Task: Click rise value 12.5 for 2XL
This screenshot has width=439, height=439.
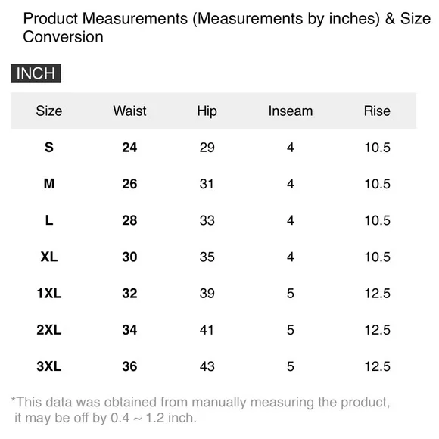Action: tap(377, 330)
